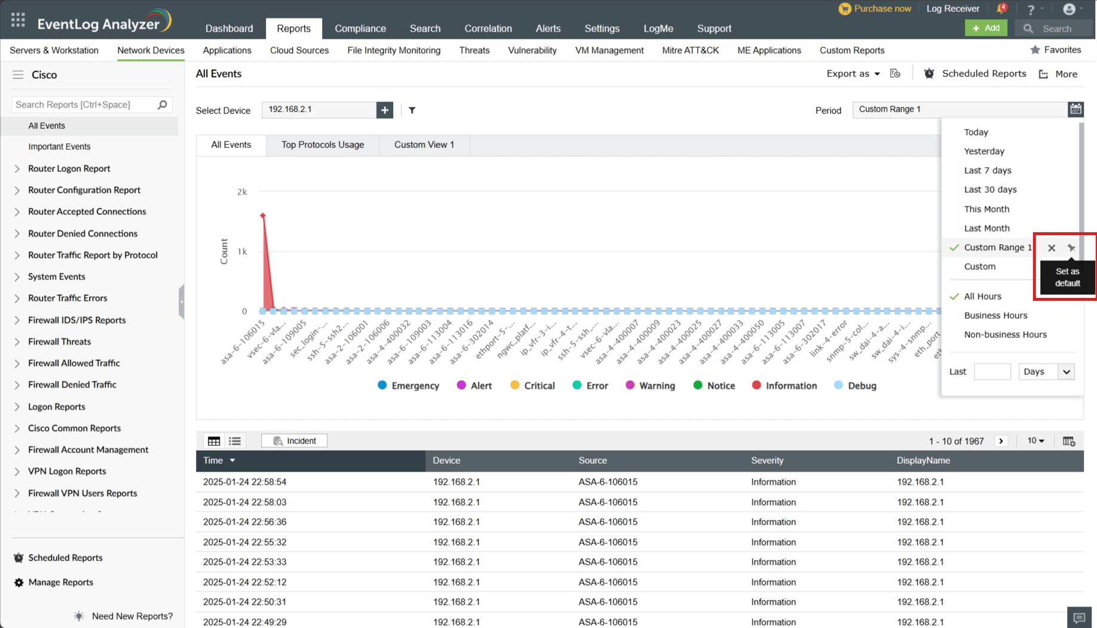1097x628 pixels.
Task: Expand VPN Logon Reports tree
Action: pos(17,472)
